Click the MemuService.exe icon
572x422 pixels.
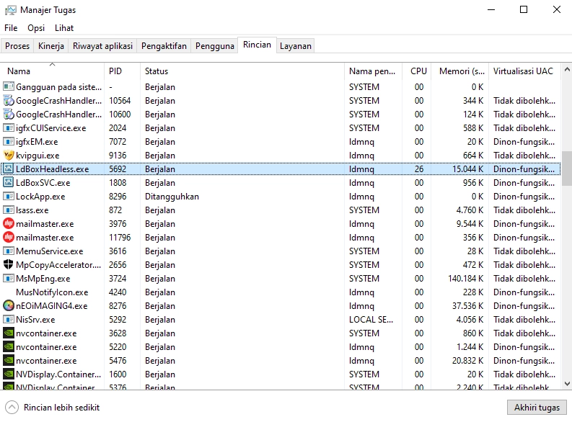9,251
